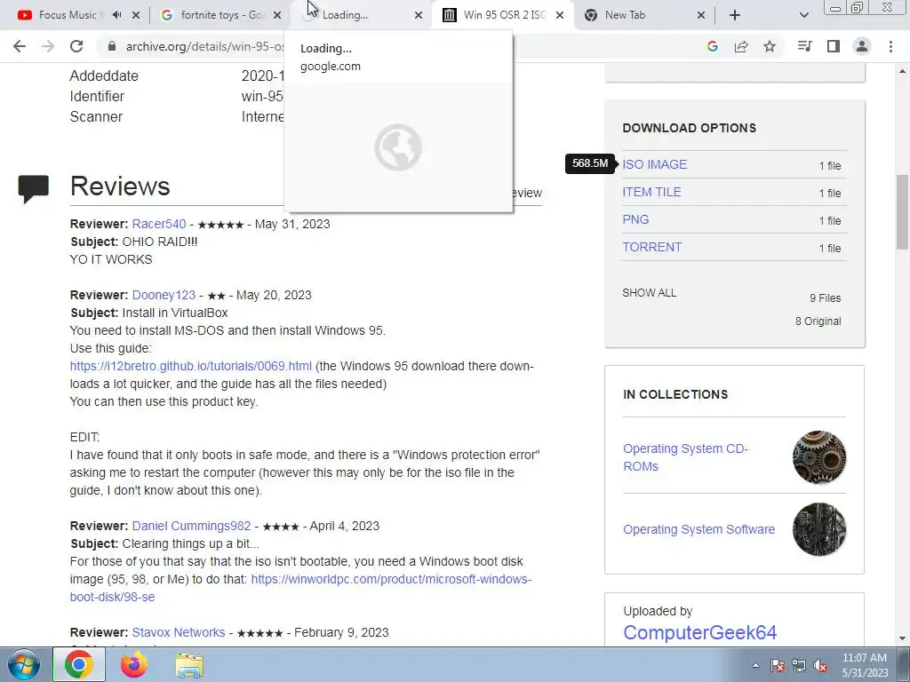910x682 pixels.
Task: Click the muted volume tray icon
Action: [x=820, y=666]
